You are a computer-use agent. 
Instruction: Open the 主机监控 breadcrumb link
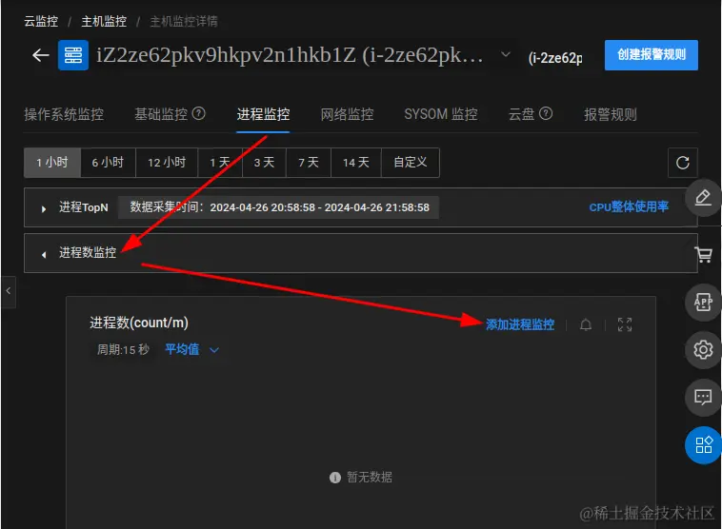tap(104, 21)
